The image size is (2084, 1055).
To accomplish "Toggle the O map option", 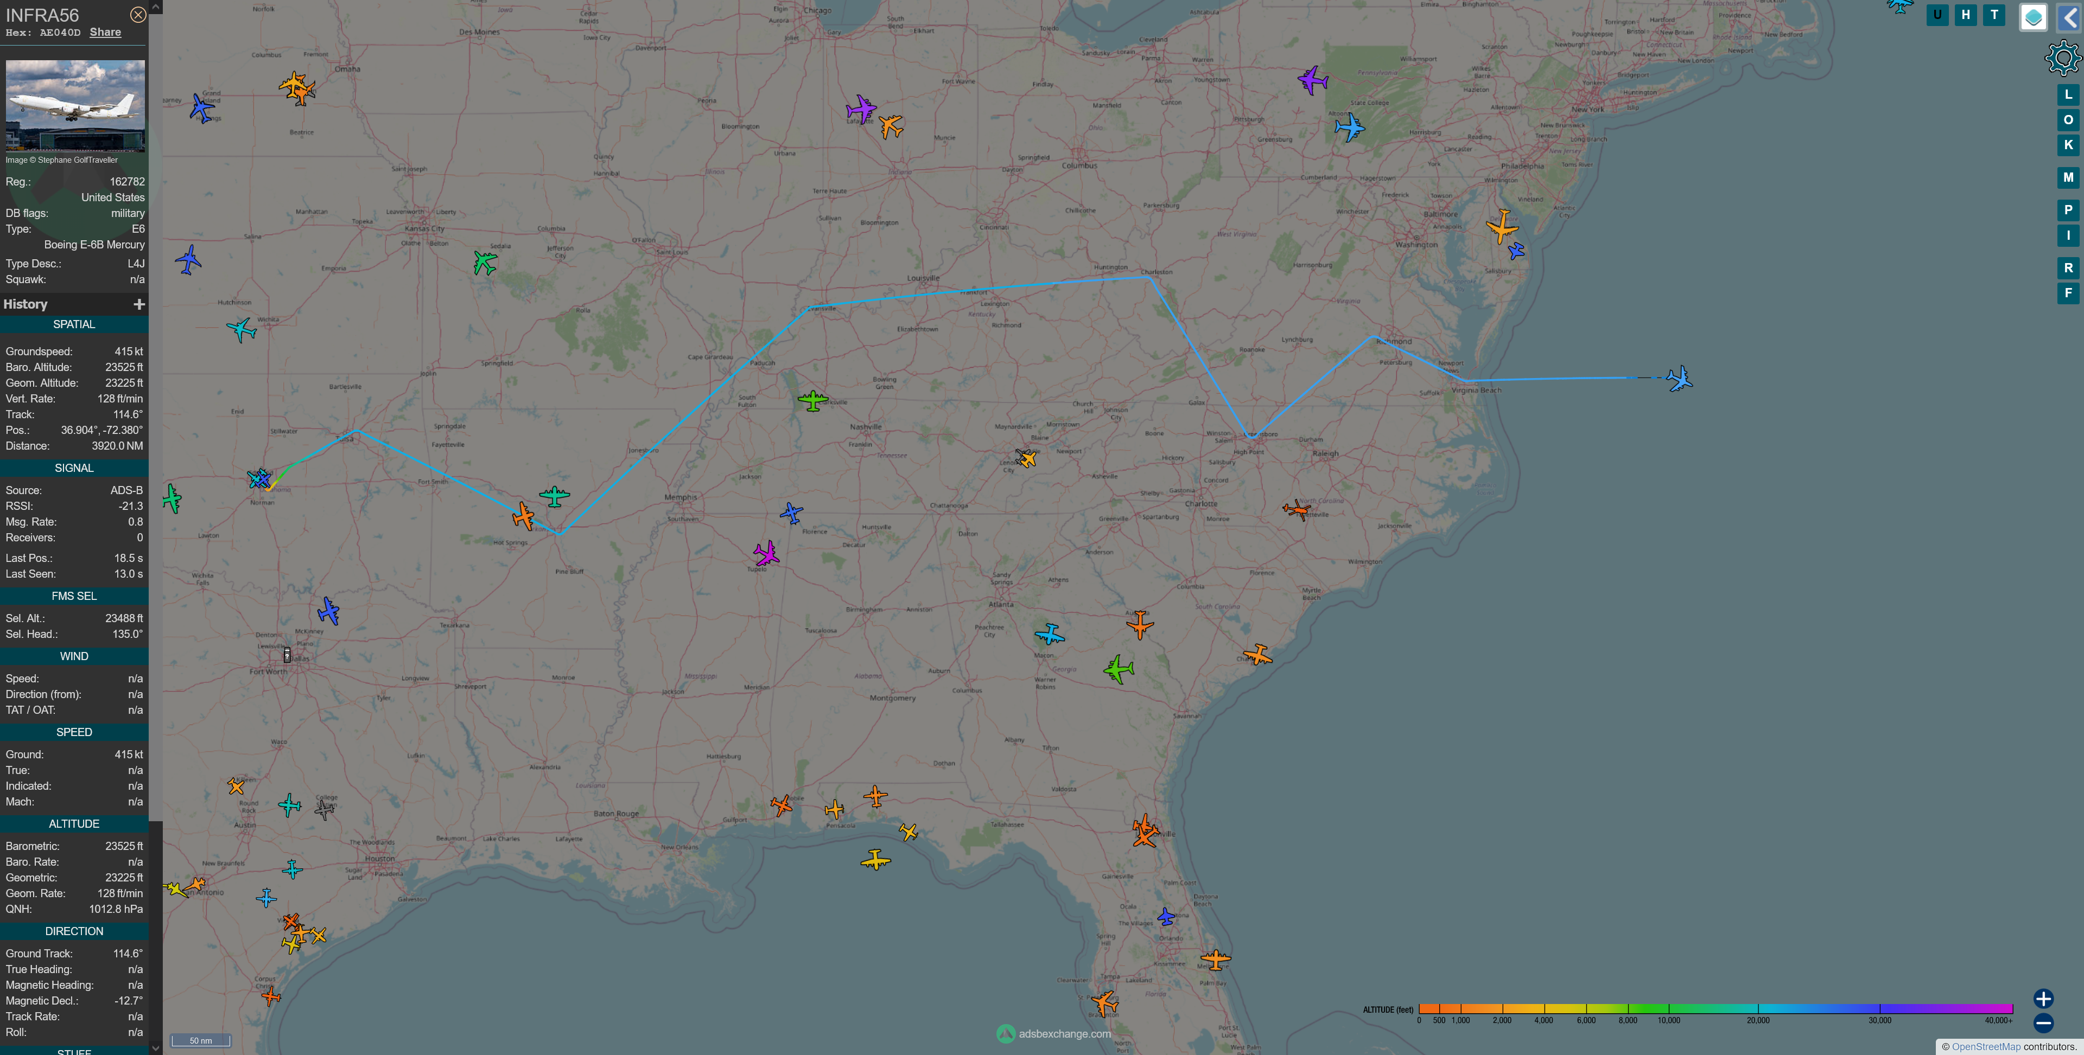I will [2068, 120].
